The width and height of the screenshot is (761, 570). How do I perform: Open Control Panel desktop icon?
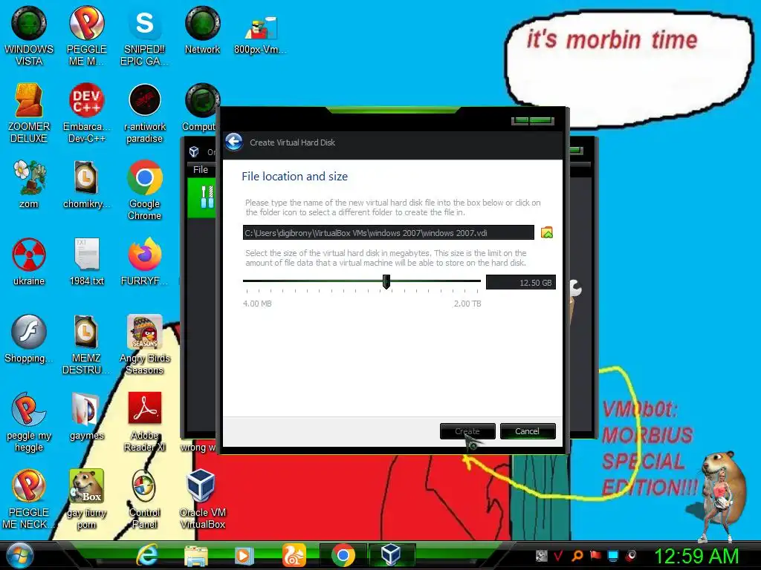[144, 499]
